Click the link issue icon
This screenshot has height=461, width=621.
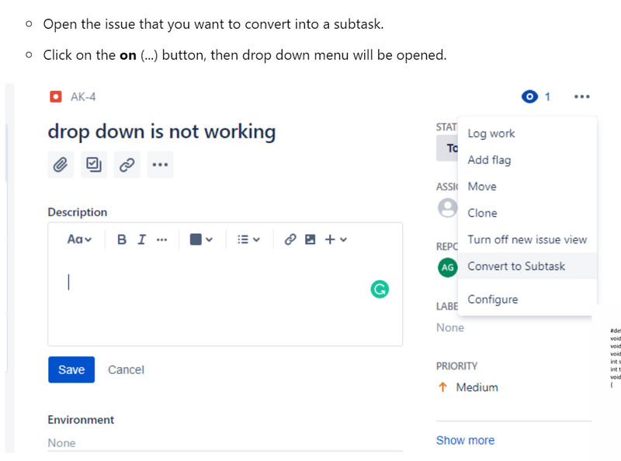point(127,164)
